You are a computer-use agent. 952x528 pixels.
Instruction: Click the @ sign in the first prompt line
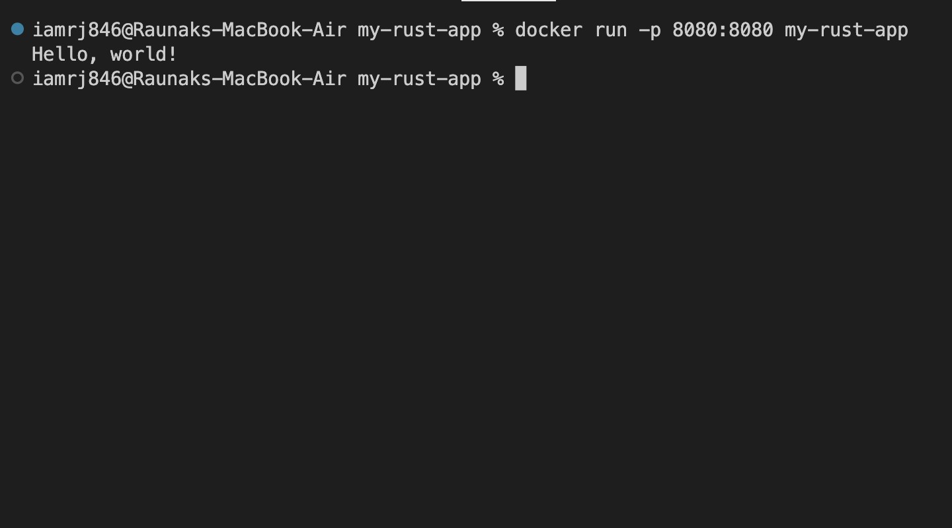tap(127, 30)
